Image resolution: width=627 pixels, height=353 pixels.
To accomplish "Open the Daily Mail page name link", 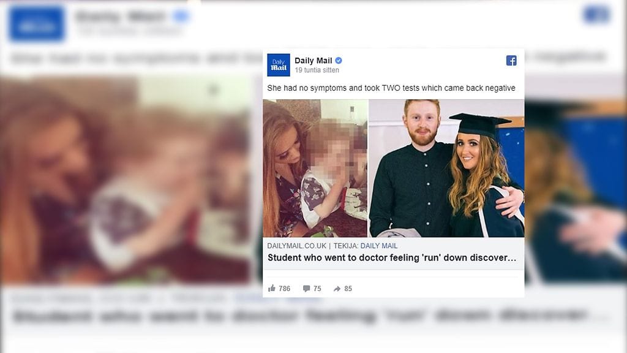I will [x=313, y=61].
